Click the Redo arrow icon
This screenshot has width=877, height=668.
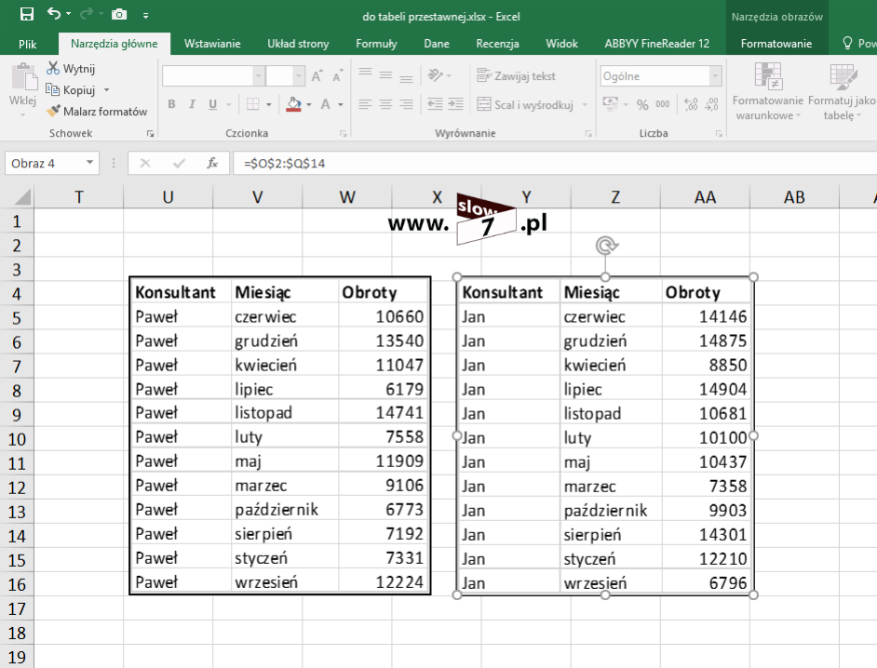click(x=87, y=14)
